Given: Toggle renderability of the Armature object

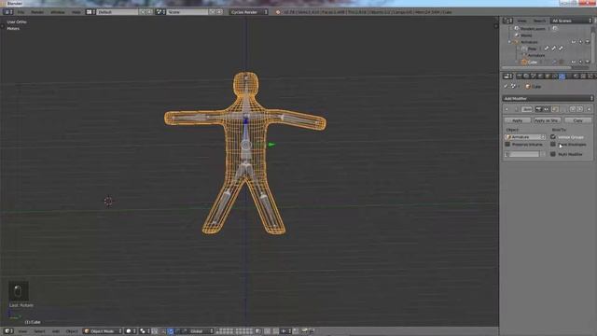Looking at the screenshot, I should click(x=588, y=42).
